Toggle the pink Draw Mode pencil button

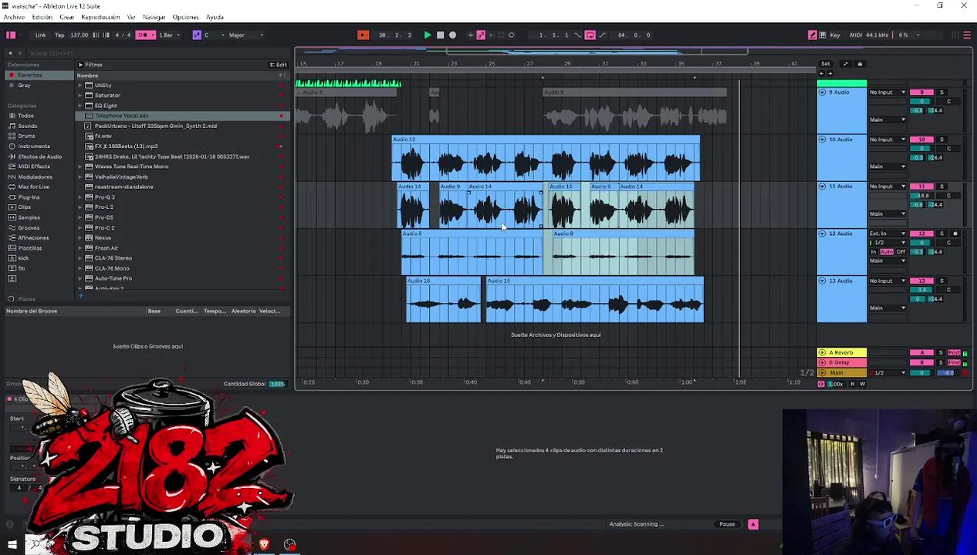coord(813,35)
